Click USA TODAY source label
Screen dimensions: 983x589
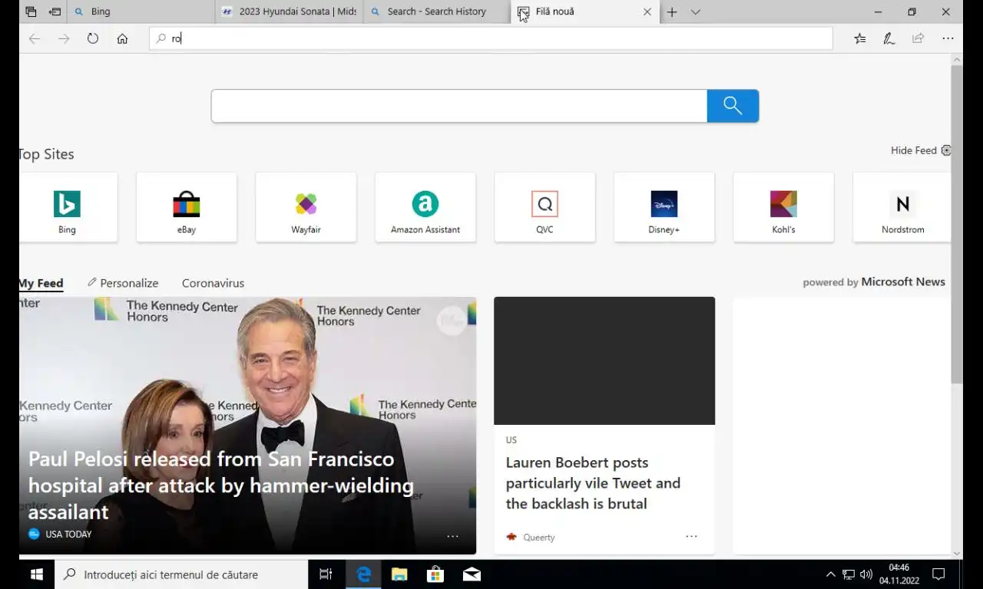tap(68, 535)
